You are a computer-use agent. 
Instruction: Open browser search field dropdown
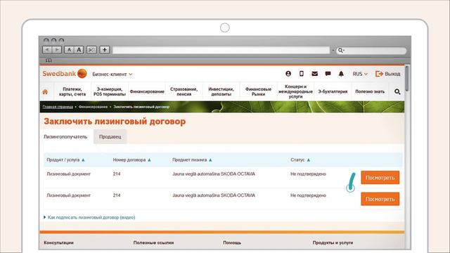[341, 51]
